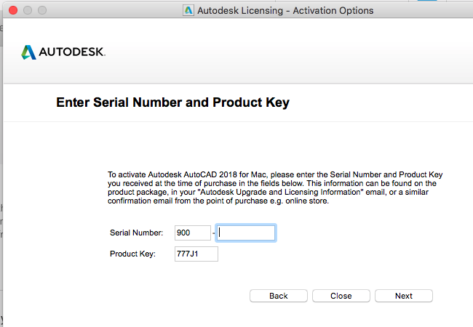Click the Autodesk logo mark in the header
The height and width of the screenshot is (327, 473).
[28, 52]
